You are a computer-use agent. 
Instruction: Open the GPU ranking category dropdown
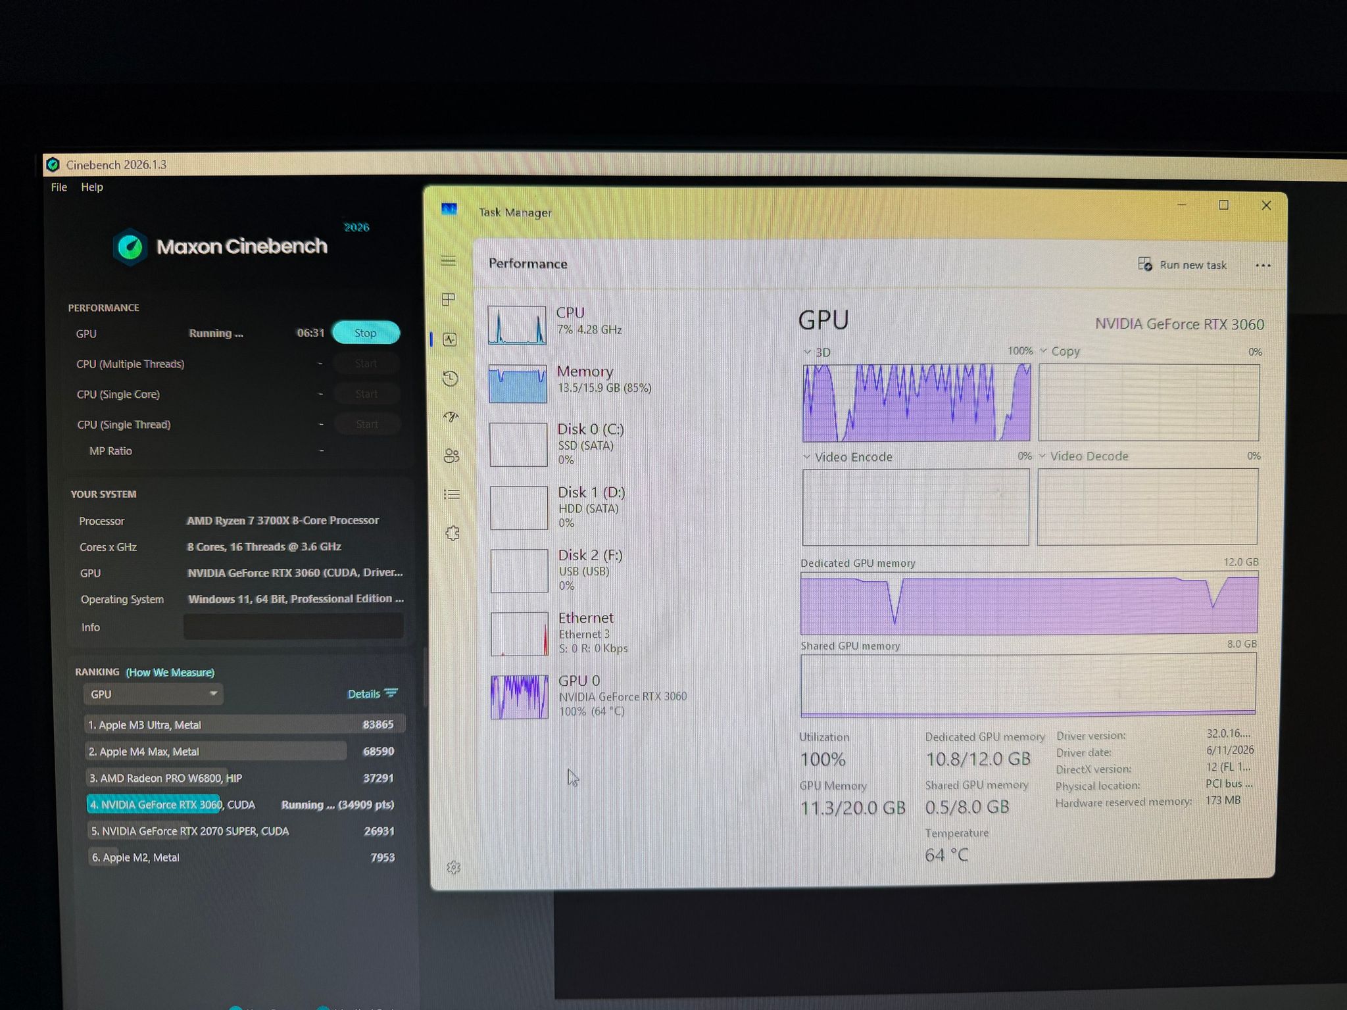pos(153,694)
